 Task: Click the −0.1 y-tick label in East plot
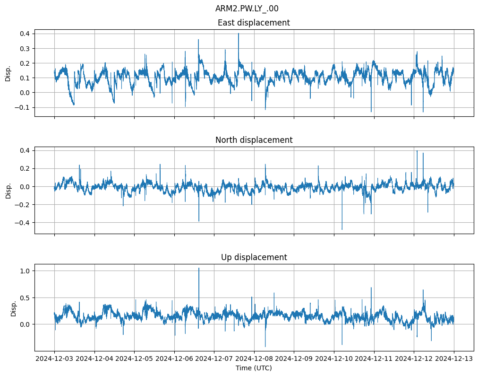click(22, 107)
